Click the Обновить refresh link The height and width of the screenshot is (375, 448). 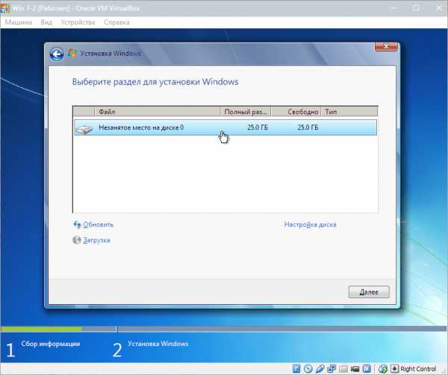(x=98, y=224)
